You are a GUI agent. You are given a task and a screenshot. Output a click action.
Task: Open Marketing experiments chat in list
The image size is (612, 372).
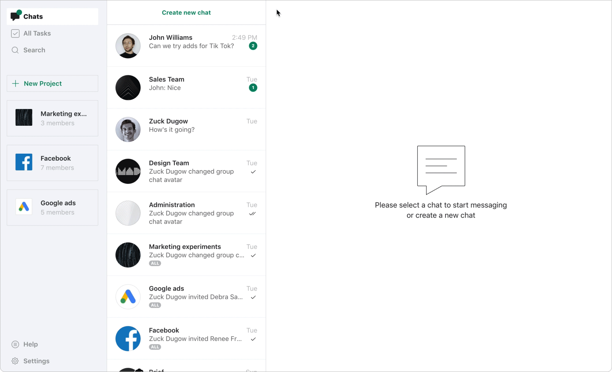point(186,255)
